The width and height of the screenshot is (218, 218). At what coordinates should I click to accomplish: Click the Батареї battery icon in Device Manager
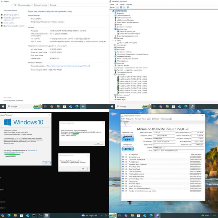coord(115,25)
